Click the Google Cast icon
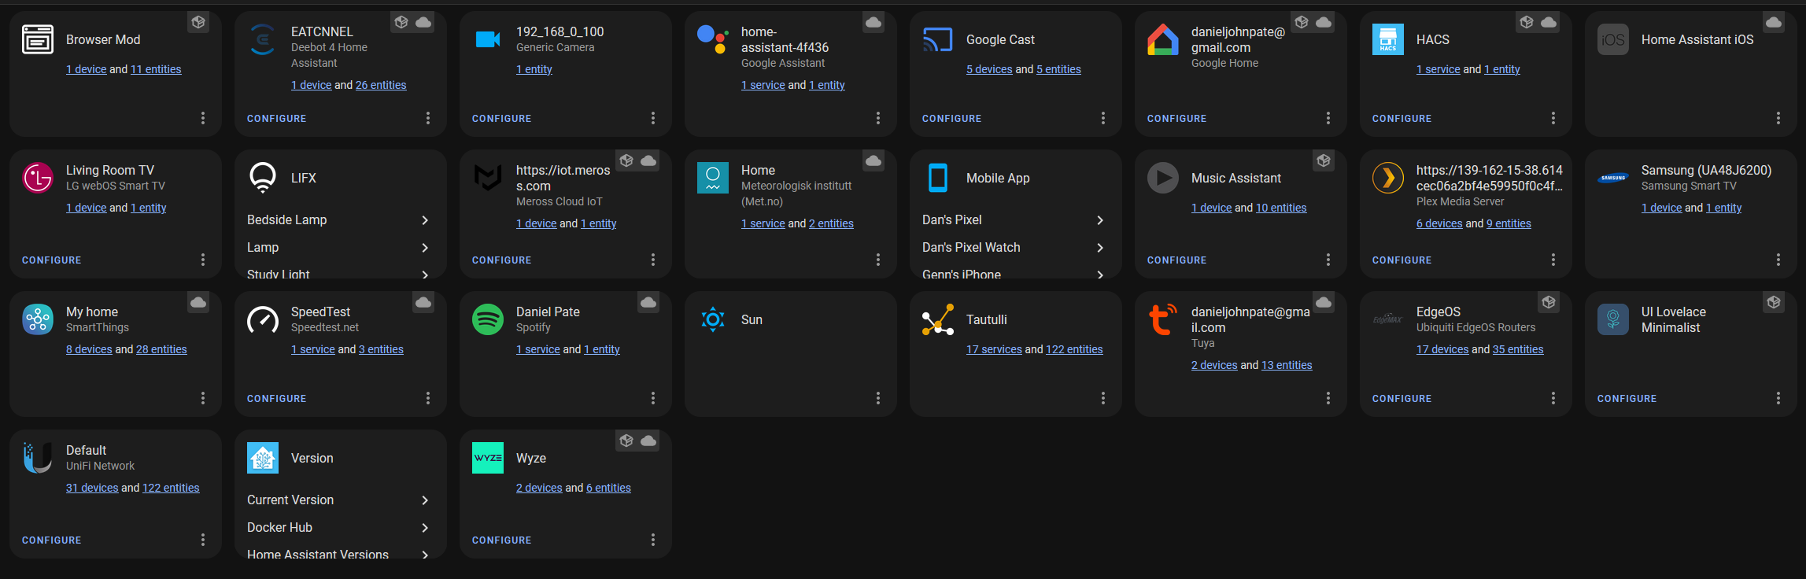 pyautogui.click(x=938, y=39)
